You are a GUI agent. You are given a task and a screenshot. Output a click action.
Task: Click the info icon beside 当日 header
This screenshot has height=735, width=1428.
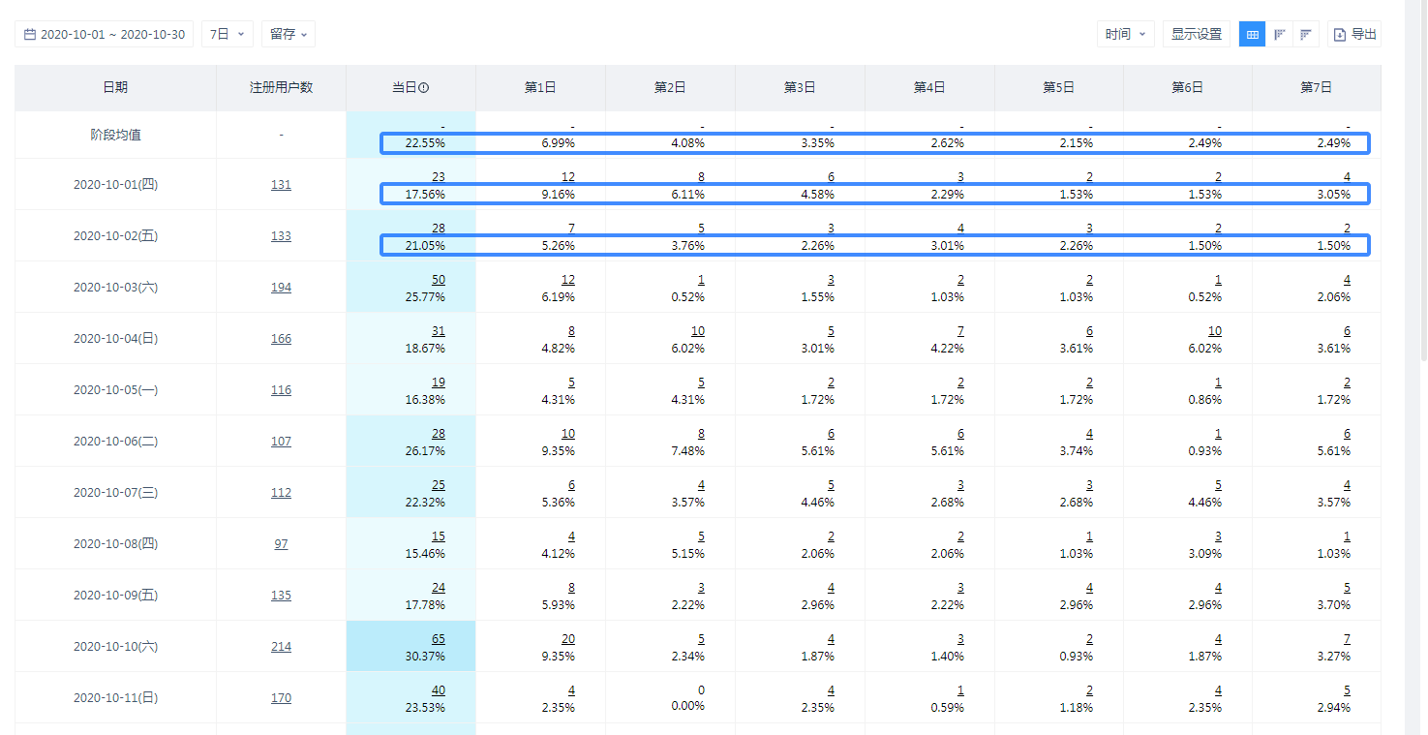click(423, 88)
